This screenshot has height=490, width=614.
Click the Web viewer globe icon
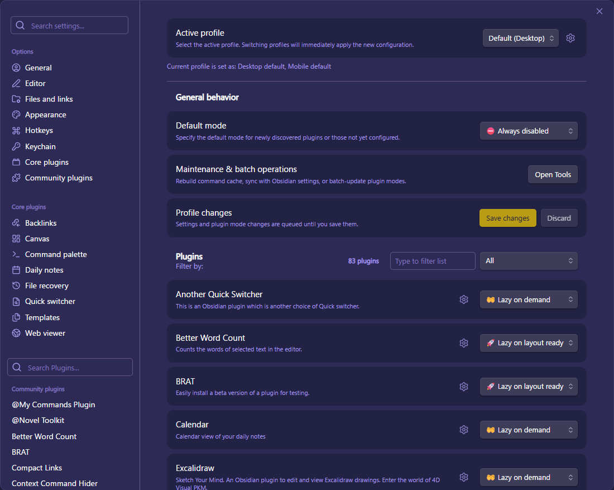pyautogui.click(x=16, y=333)
